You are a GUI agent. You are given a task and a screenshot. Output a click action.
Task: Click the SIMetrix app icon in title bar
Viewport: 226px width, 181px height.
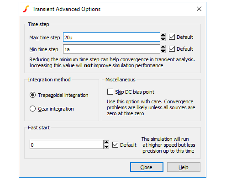pos(26,9)
